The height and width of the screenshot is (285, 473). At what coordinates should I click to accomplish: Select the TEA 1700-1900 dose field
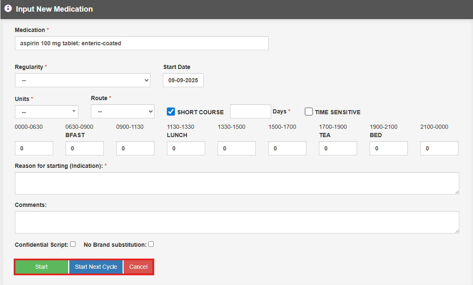338,148
